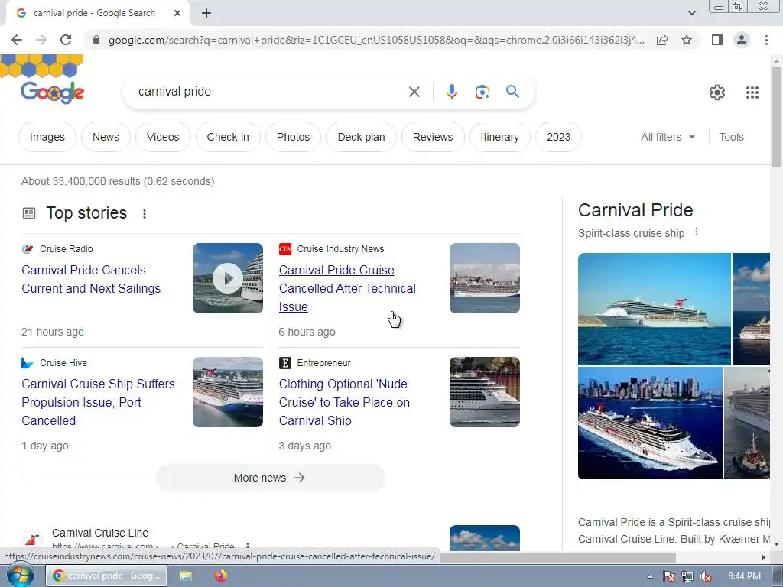Share this page icon in address bar
The image size is (783, 587).
click(x=662, y=40)
